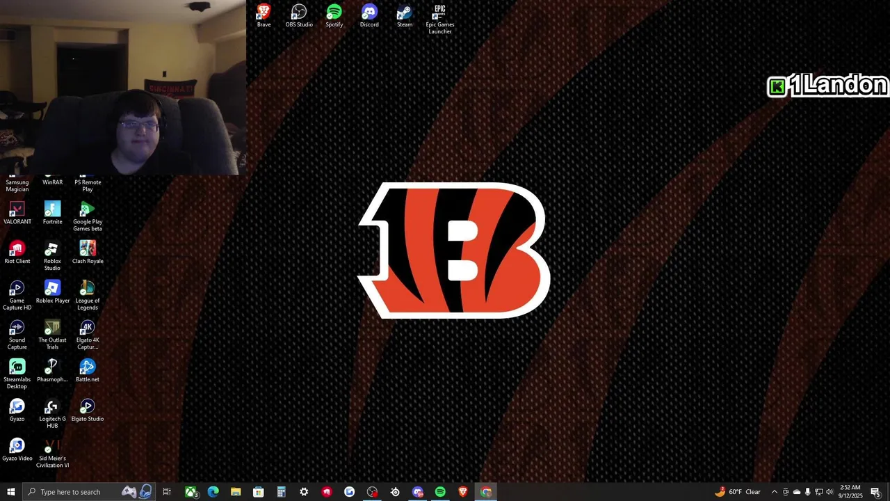This screenshot has width=890, height=501.
Task: Select the Steam desktop shortcut
Action: (405, 15)
